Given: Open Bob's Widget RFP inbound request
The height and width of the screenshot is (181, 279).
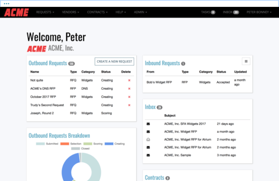Looking at the screenshot, I should 159,82.
